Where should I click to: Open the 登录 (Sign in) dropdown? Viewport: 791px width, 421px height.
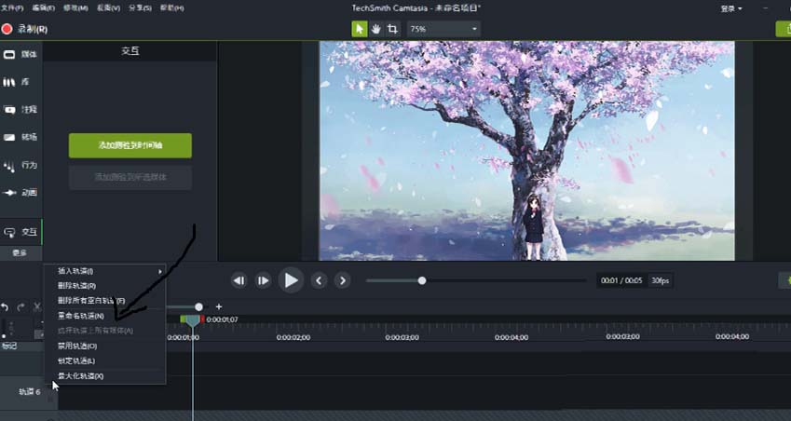(x=731, y=8)
